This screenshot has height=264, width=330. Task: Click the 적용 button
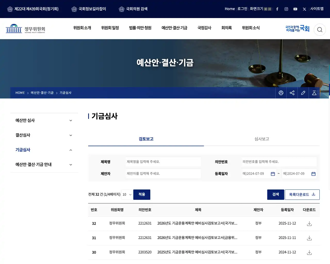click(x=142, y=195)
